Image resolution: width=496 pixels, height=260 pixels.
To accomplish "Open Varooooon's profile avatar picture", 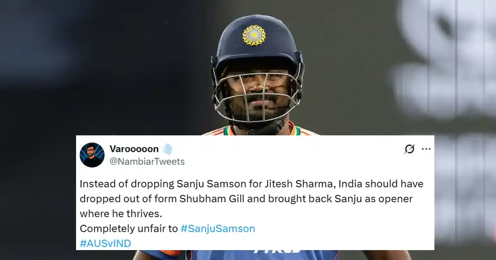I will point(92,155).
